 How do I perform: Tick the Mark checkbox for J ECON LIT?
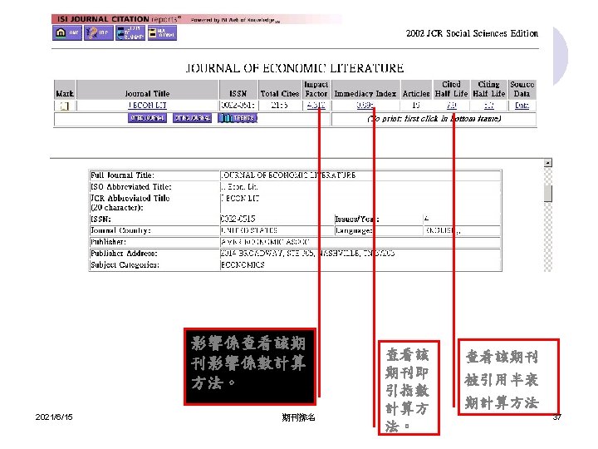[x=65, y=106]
